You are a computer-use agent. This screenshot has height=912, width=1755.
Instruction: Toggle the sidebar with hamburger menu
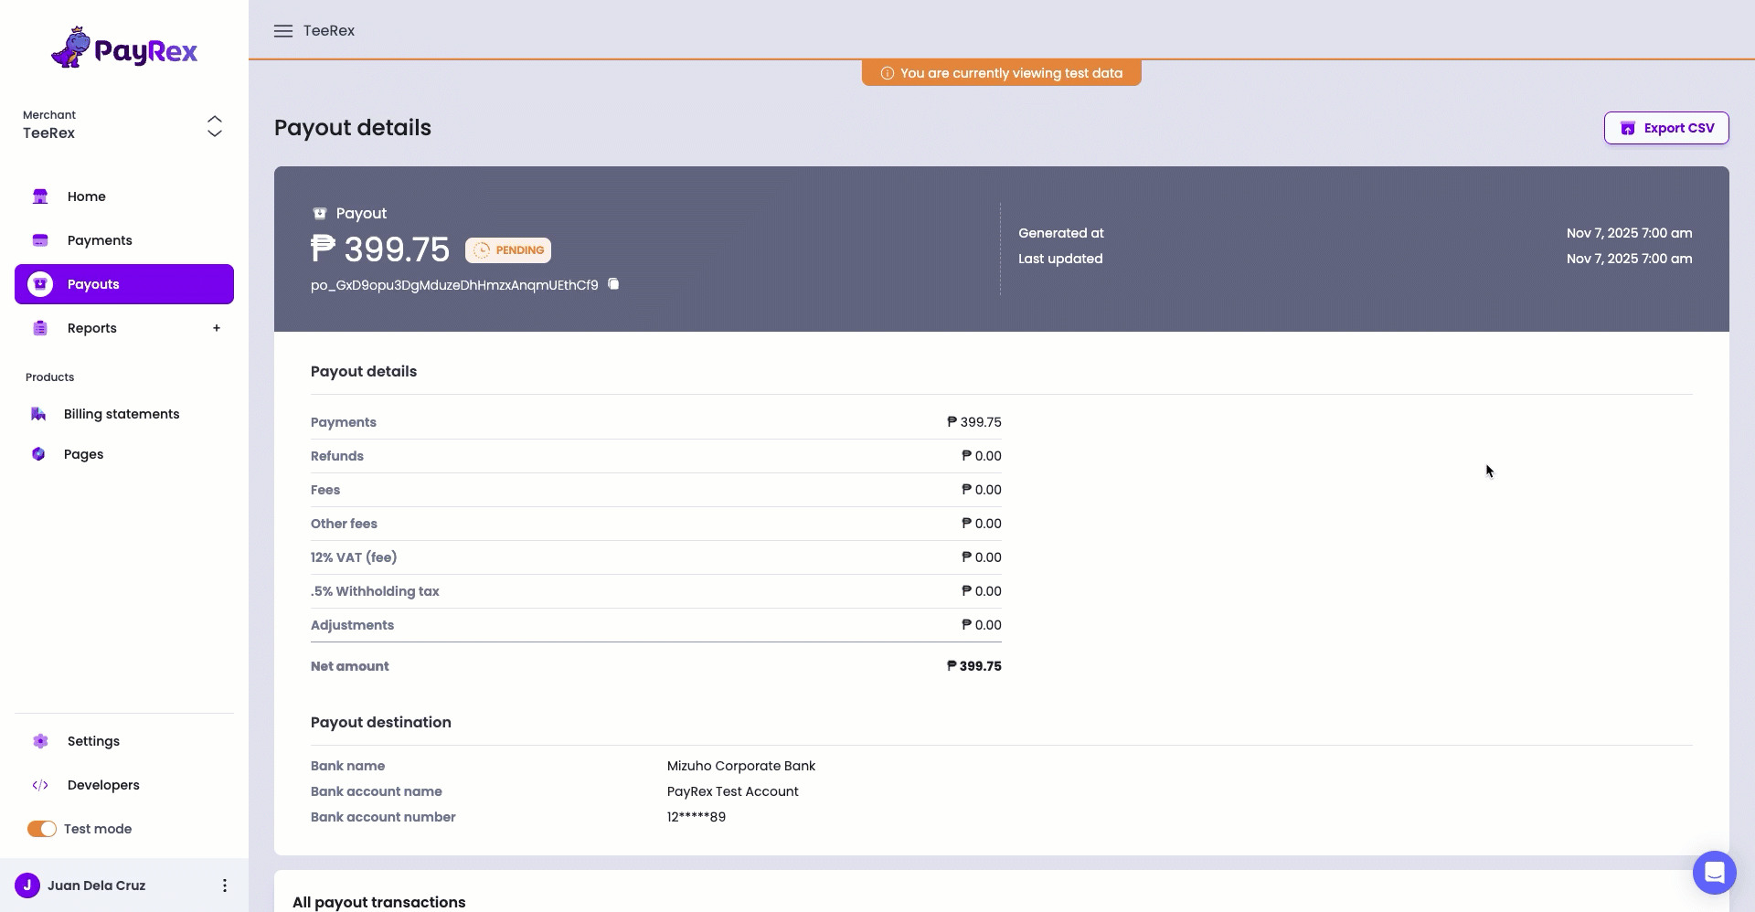[283, 30]
